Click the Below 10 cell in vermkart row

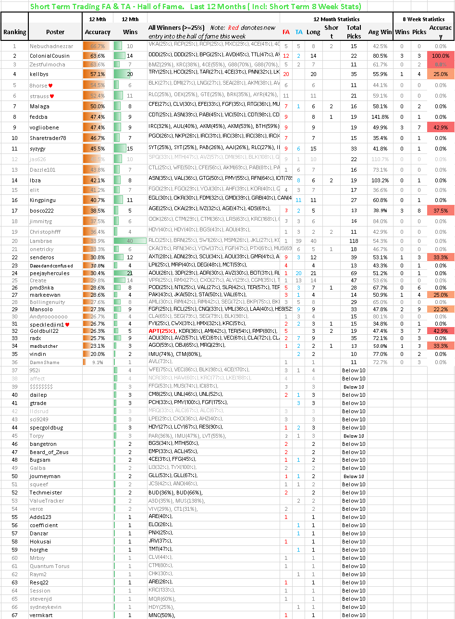coord(354,615)
